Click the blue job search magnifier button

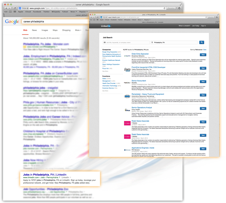[x=202, y=42]
